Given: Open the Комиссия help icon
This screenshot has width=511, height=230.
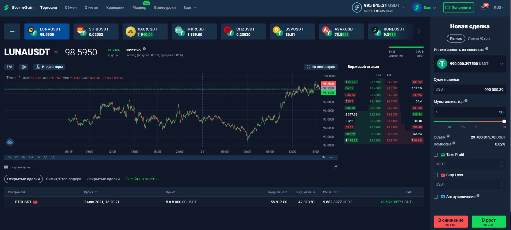Looking at the screenshot, I should pos(454,143).
